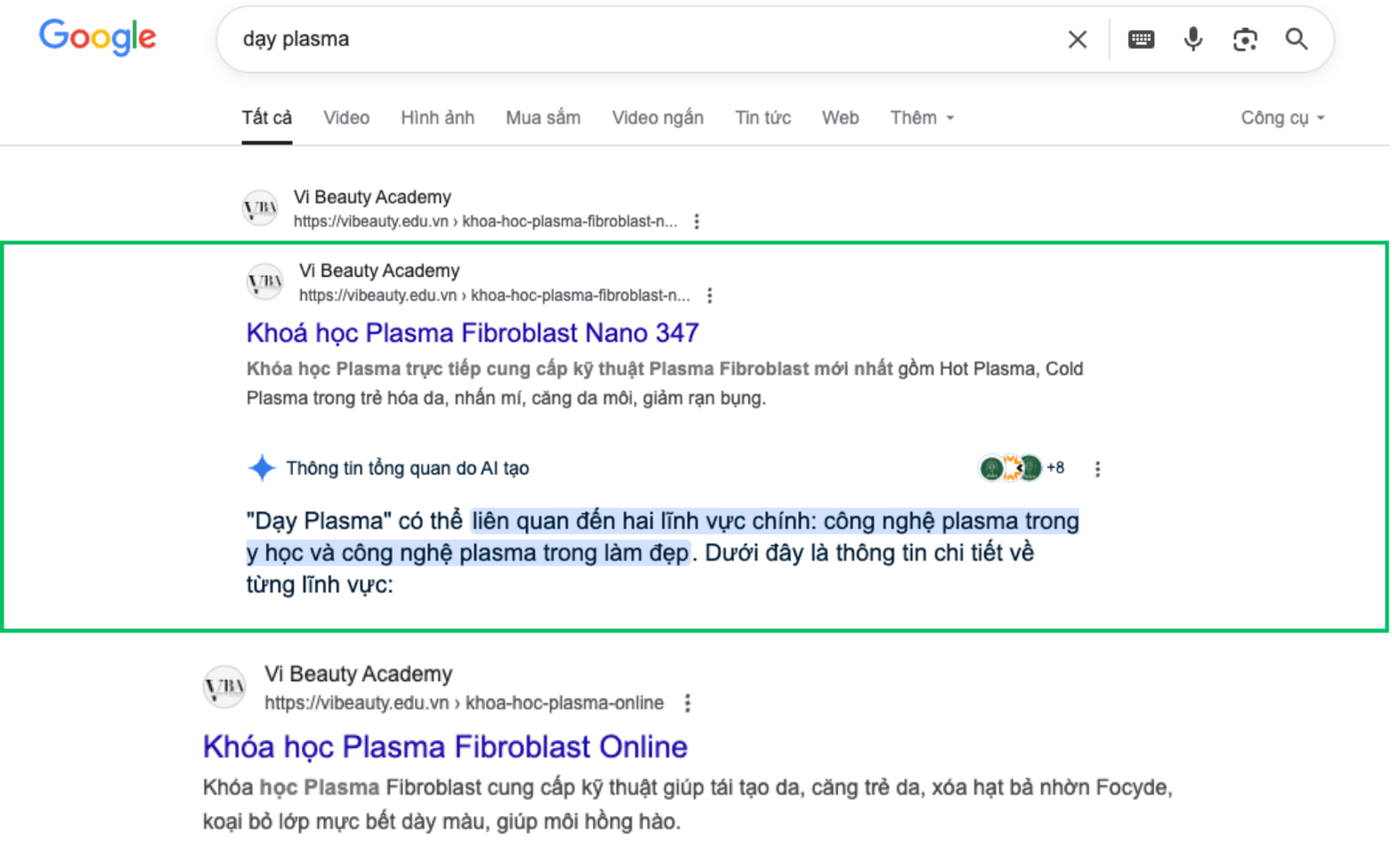Viewport: 1392px width, 867px height.
Task: Switch to the Video tab
Action: (346, 118)
